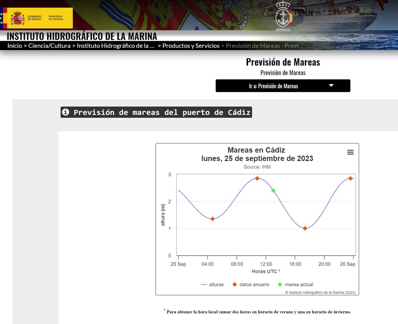Viewport: 398px width, 324px height.
Task: Toggle the 'marea actual' series in legend
Action: tap(295, 284)
